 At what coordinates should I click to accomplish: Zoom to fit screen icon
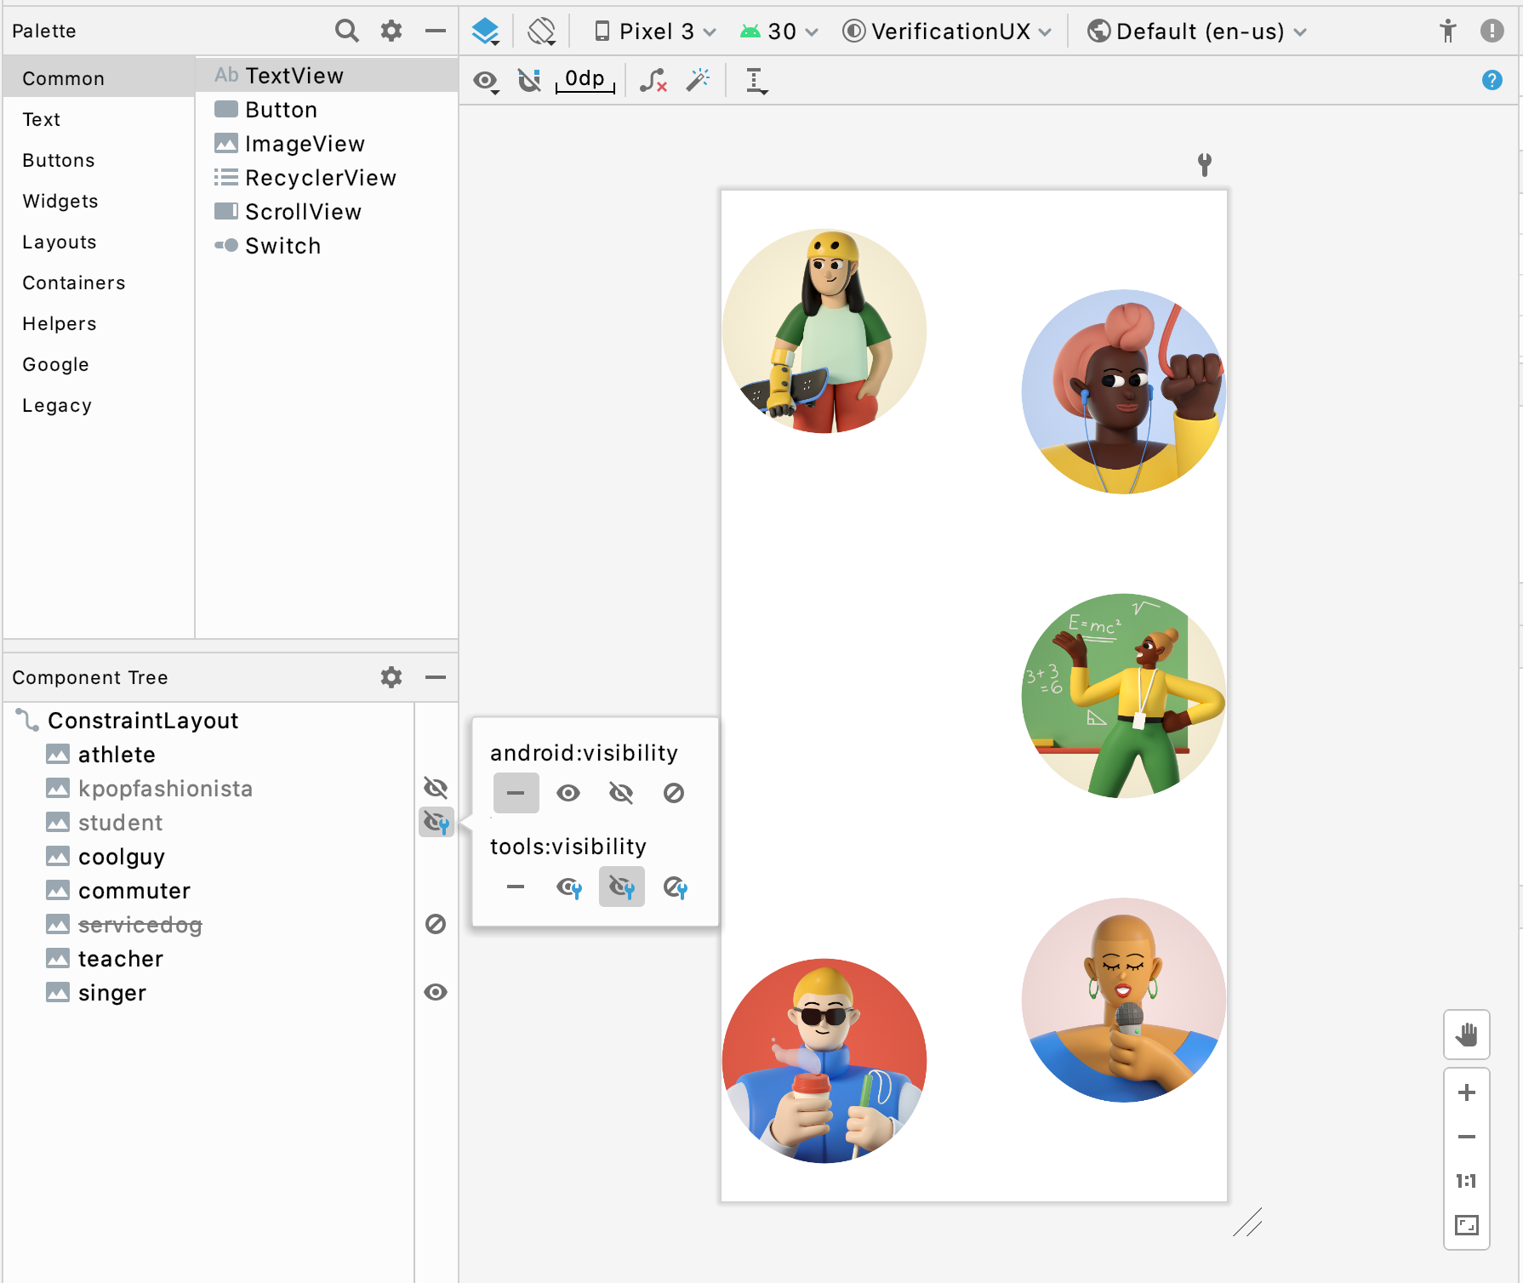pyautogui.click(x=1467, y=1225)
